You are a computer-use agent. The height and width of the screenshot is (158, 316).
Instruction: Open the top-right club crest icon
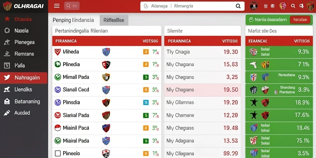point(310,6)
